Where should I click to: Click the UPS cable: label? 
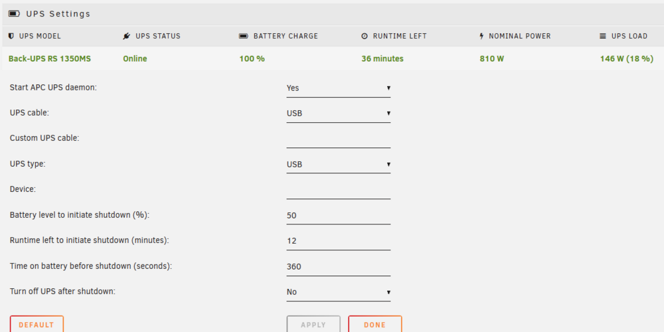coord(29,113)
